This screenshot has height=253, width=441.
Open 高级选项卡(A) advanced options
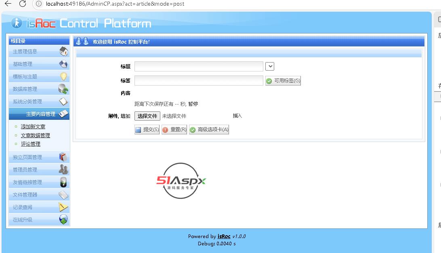pos(209,130)
